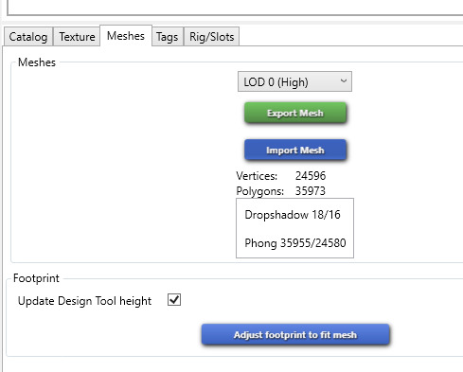Select the Dropshadow 18/16 list entry
Screen dimensions: 463x372
click(293, 215)
